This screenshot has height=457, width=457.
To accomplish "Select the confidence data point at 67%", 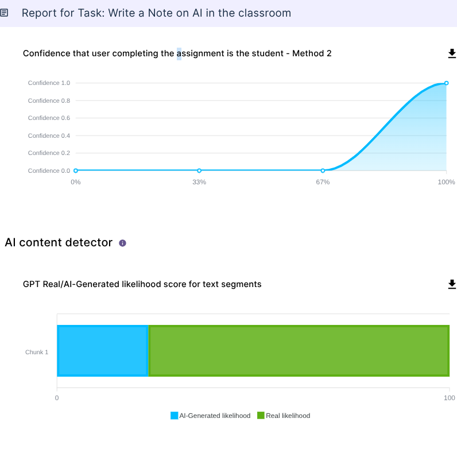I will [323, 171].
